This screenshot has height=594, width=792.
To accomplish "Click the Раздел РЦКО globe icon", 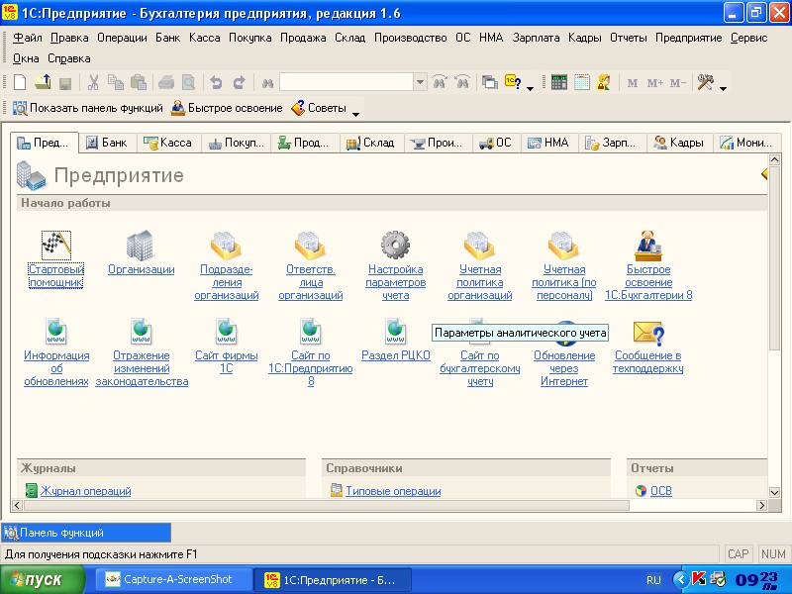I will (395, 332).
